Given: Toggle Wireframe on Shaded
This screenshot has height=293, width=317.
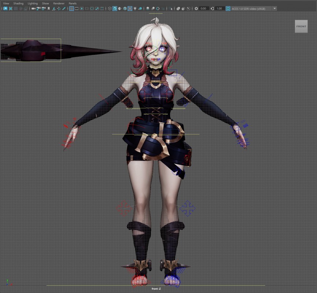Looking at the screenshot, I should tap(125, 8).
